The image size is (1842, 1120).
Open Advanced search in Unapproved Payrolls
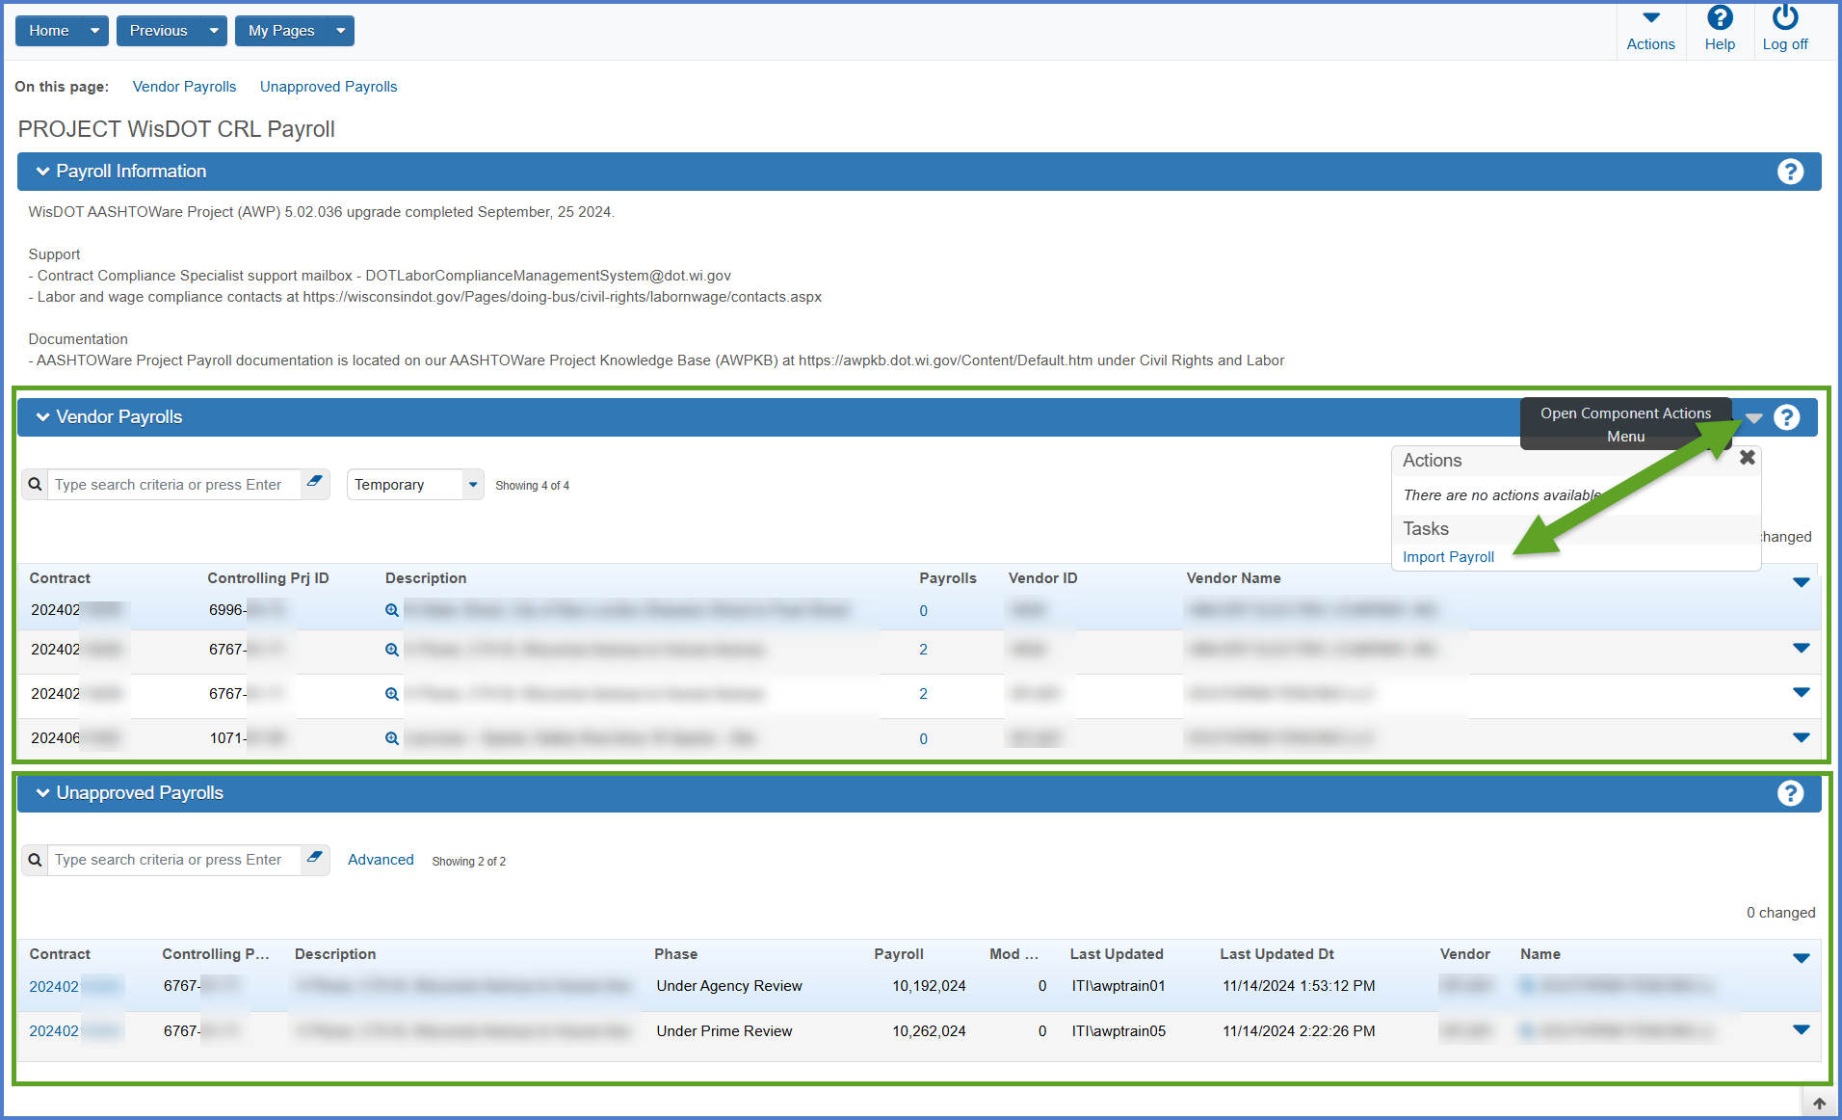tap(381, 860)
